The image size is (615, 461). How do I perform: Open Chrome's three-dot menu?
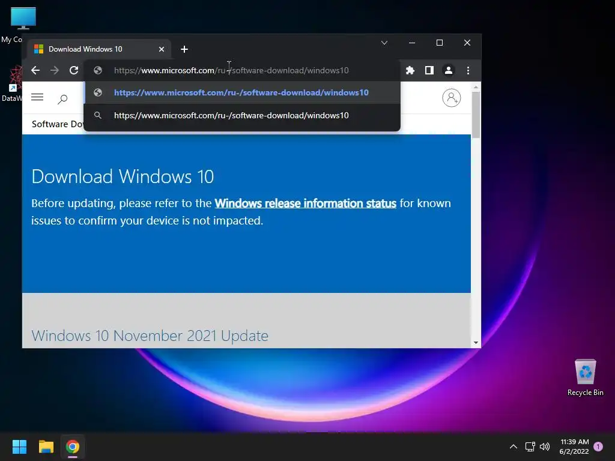point(468,70)
